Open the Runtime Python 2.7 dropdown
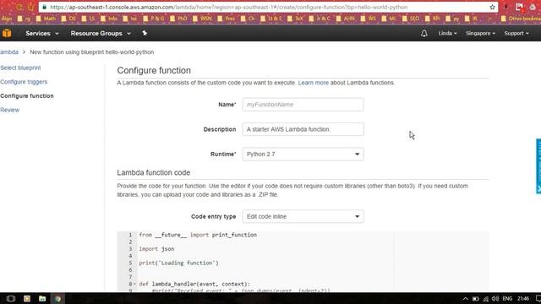 (303, 154)
